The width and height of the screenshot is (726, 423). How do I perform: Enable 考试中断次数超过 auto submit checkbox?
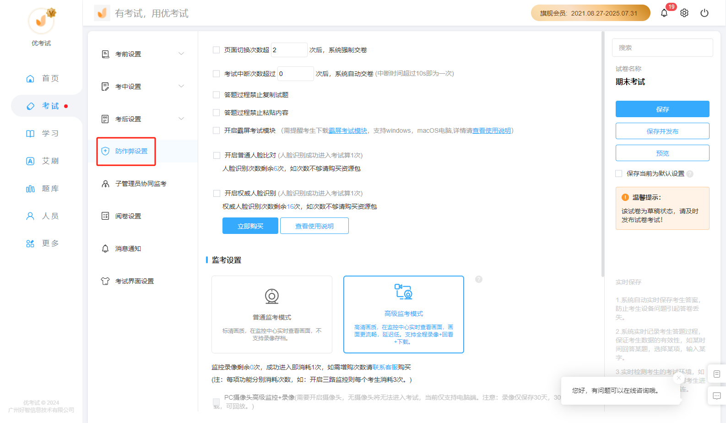tap(217, 73)
